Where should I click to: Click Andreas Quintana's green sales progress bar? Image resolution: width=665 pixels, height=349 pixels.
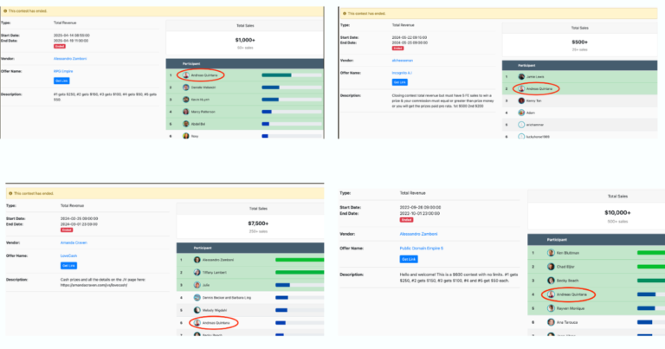(x=277, y=75)
